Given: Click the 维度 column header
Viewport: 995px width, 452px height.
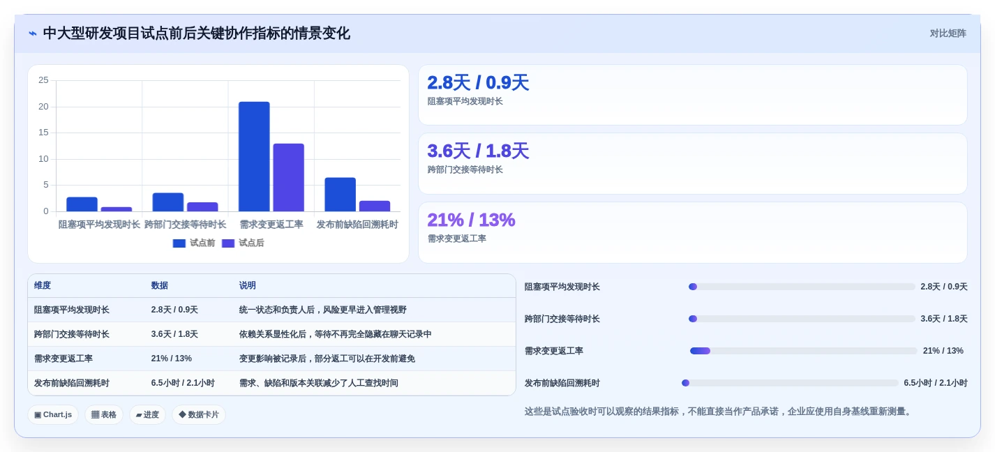Looking at the screenshot, I should coord(43,285).
